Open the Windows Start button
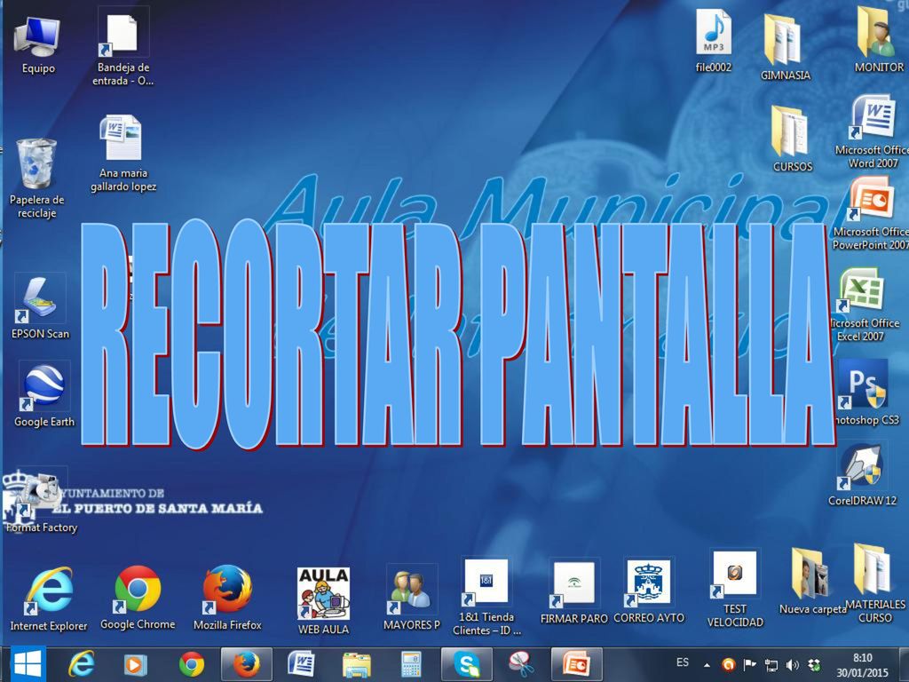909x682 pixels. pos(27,664)
